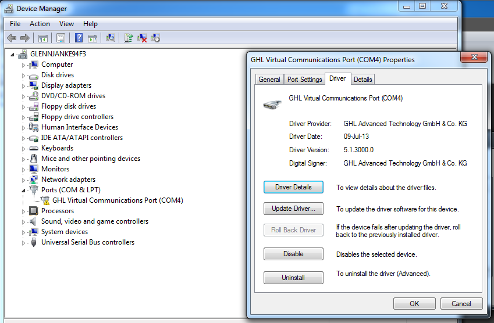
Task: Click the action pane toolbar icon
Action: coord(93,38)
